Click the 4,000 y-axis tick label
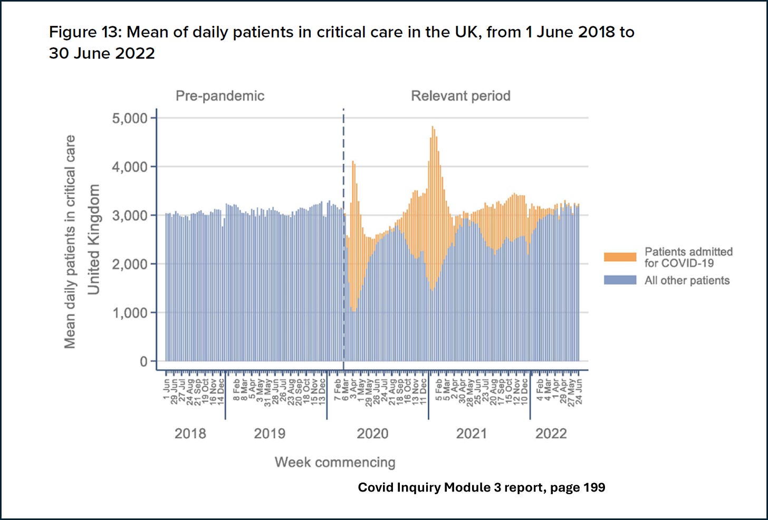Image resolution: width=768 pixels, height=520 pixels. click(130, 167)
